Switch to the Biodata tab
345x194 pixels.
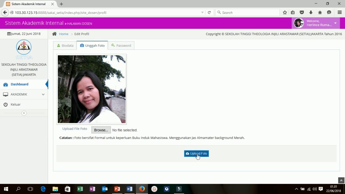[65, 46]
